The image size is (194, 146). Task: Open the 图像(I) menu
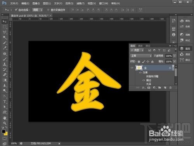click(x=36, y=3)
